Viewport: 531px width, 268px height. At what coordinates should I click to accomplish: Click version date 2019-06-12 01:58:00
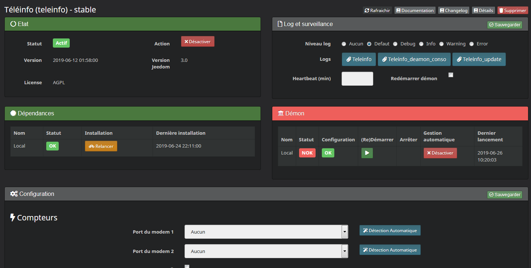(x=75, y=60)
